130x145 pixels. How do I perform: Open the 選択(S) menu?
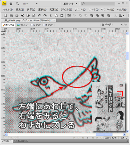pos(42,10)
